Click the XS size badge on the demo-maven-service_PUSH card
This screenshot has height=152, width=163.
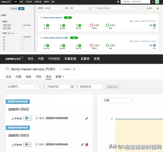click(x=154, y=45)
